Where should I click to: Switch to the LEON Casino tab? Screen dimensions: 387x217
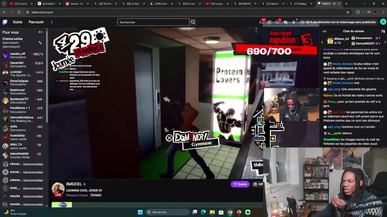click(161, 4)
